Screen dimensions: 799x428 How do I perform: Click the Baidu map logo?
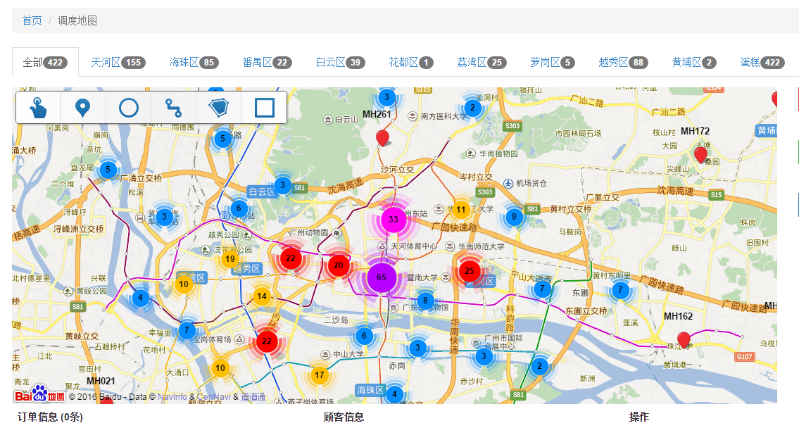40,396
